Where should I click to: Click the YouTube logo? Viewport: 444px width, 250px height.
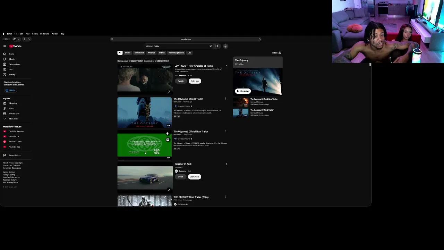pyautogui.click(x=15, y=46)
